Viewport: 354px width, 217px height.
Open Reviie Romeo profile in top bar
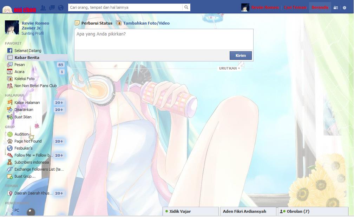click(x=265, y=7)
